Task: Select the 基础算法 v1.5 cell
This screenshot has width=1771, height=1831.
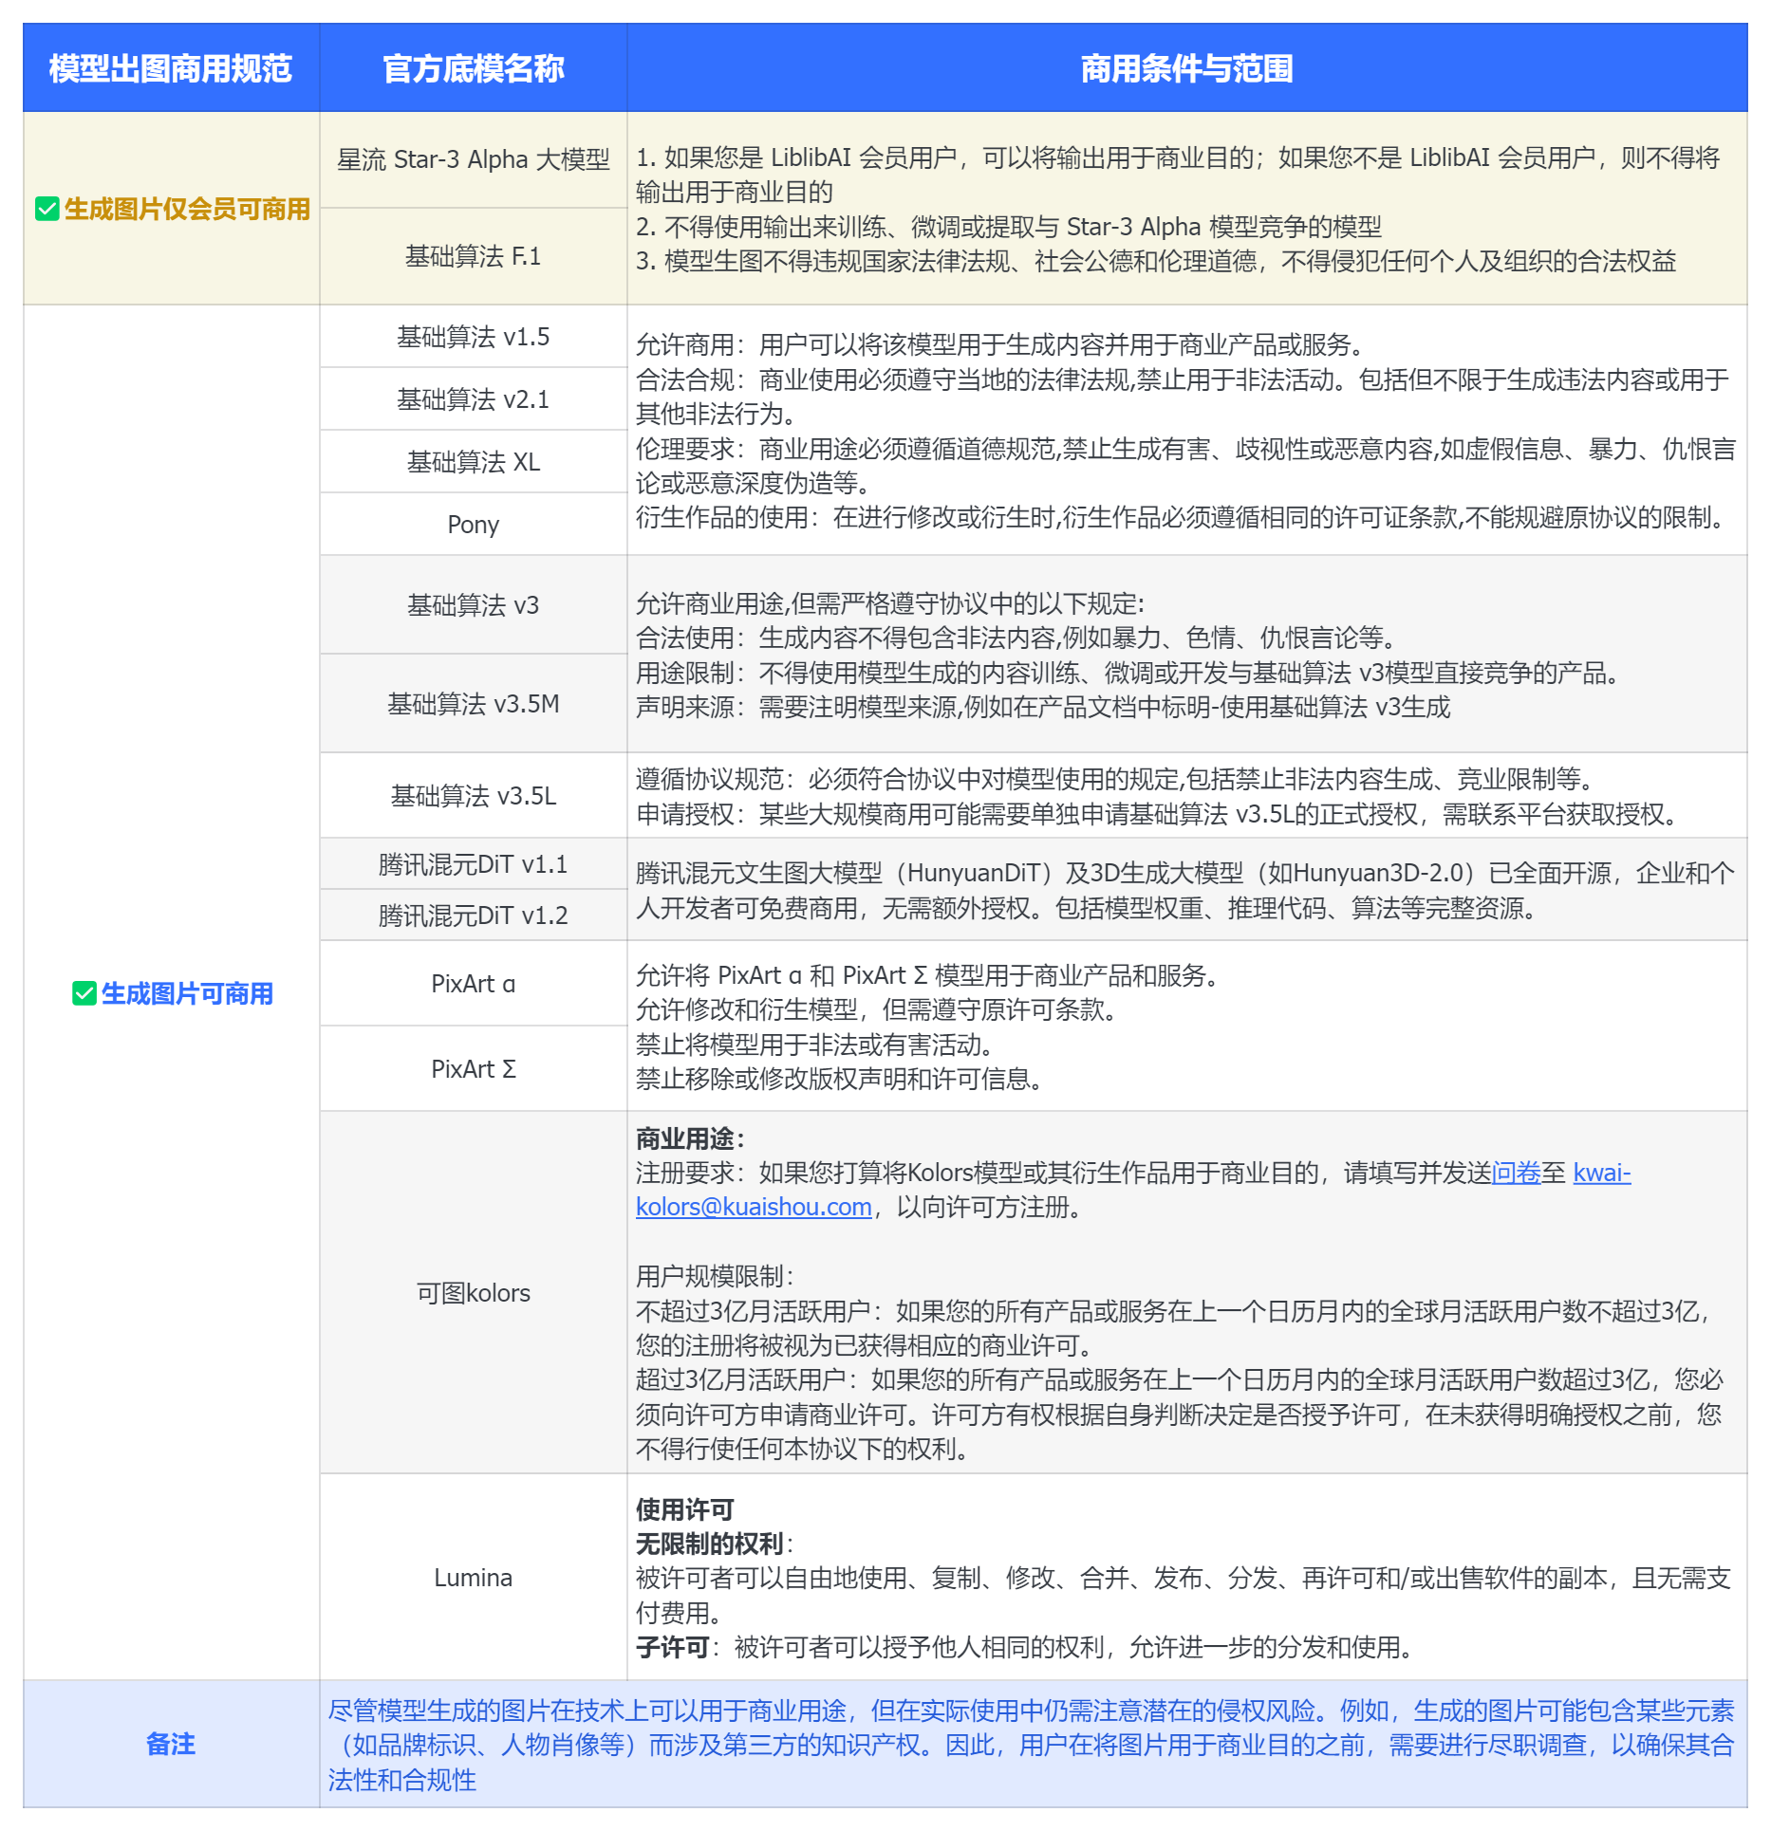Action: (x=473, y=337)
